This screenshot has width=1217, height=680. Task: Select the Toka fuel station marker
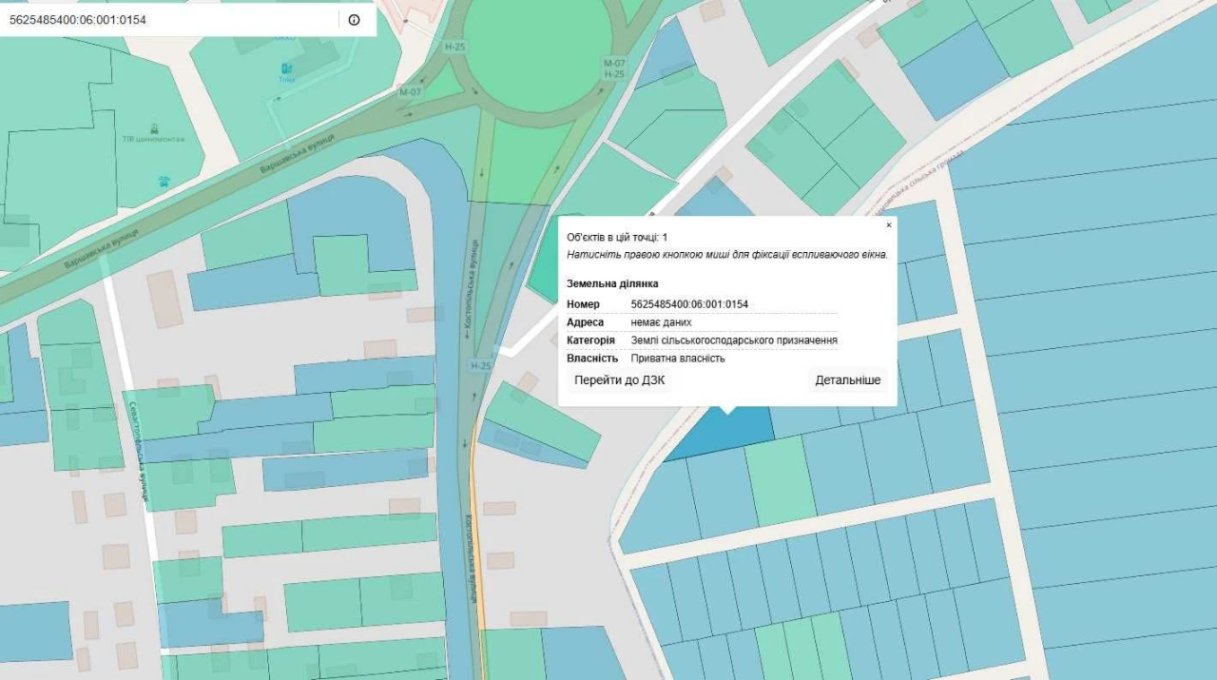click(287, 68)
